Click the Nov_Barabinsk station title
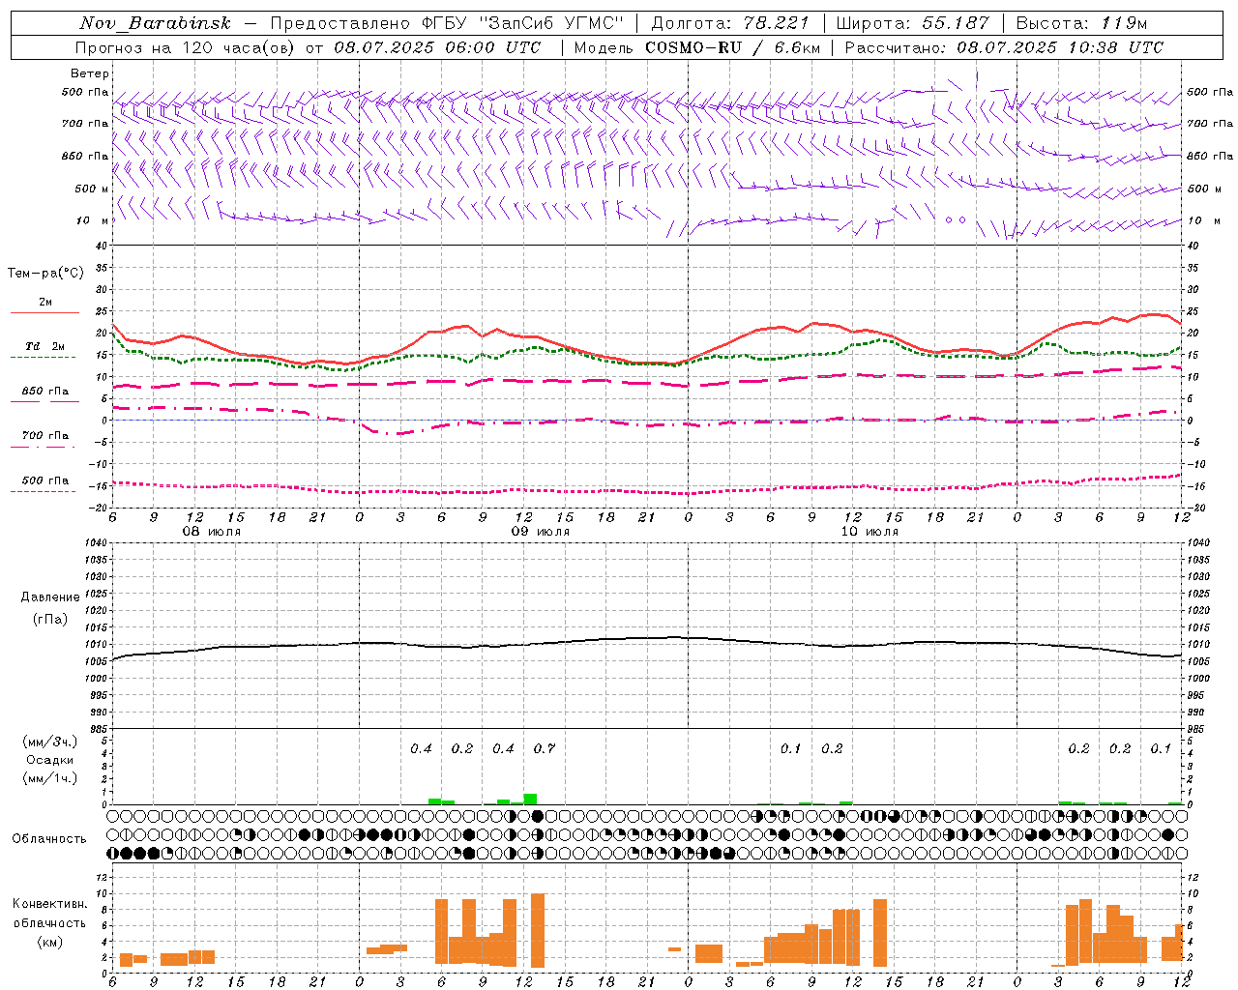This screenshot has height=990, width=1238. click(x=155, y=23)
